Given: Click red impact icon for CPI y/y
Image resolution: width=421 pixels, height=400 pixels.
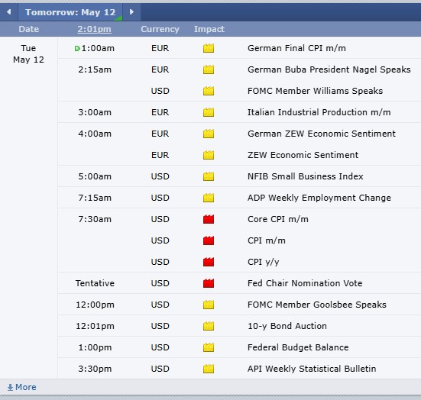Looking at the screenshot, I should pyautogui.click(x=209, y=262).
